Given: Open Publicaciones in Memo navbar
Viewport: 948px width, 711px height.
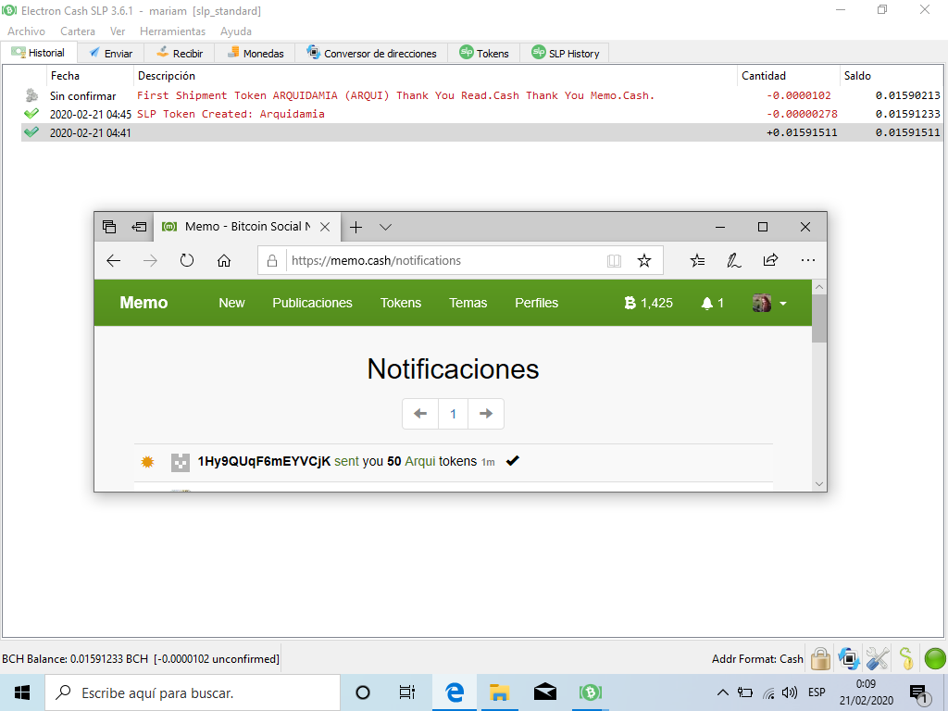Looking at the screenshot, I should pos(312,303).
